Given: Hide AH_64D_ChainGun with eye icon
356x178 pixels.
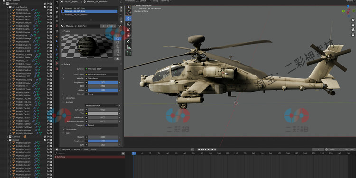Looking at the screenshot, I should coord(47,23).
